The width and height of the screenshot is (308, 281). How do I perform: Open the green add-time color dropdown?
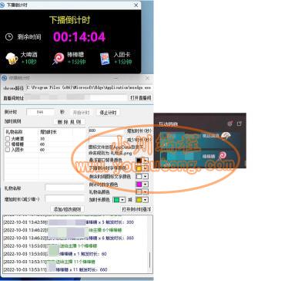(122, 200)
